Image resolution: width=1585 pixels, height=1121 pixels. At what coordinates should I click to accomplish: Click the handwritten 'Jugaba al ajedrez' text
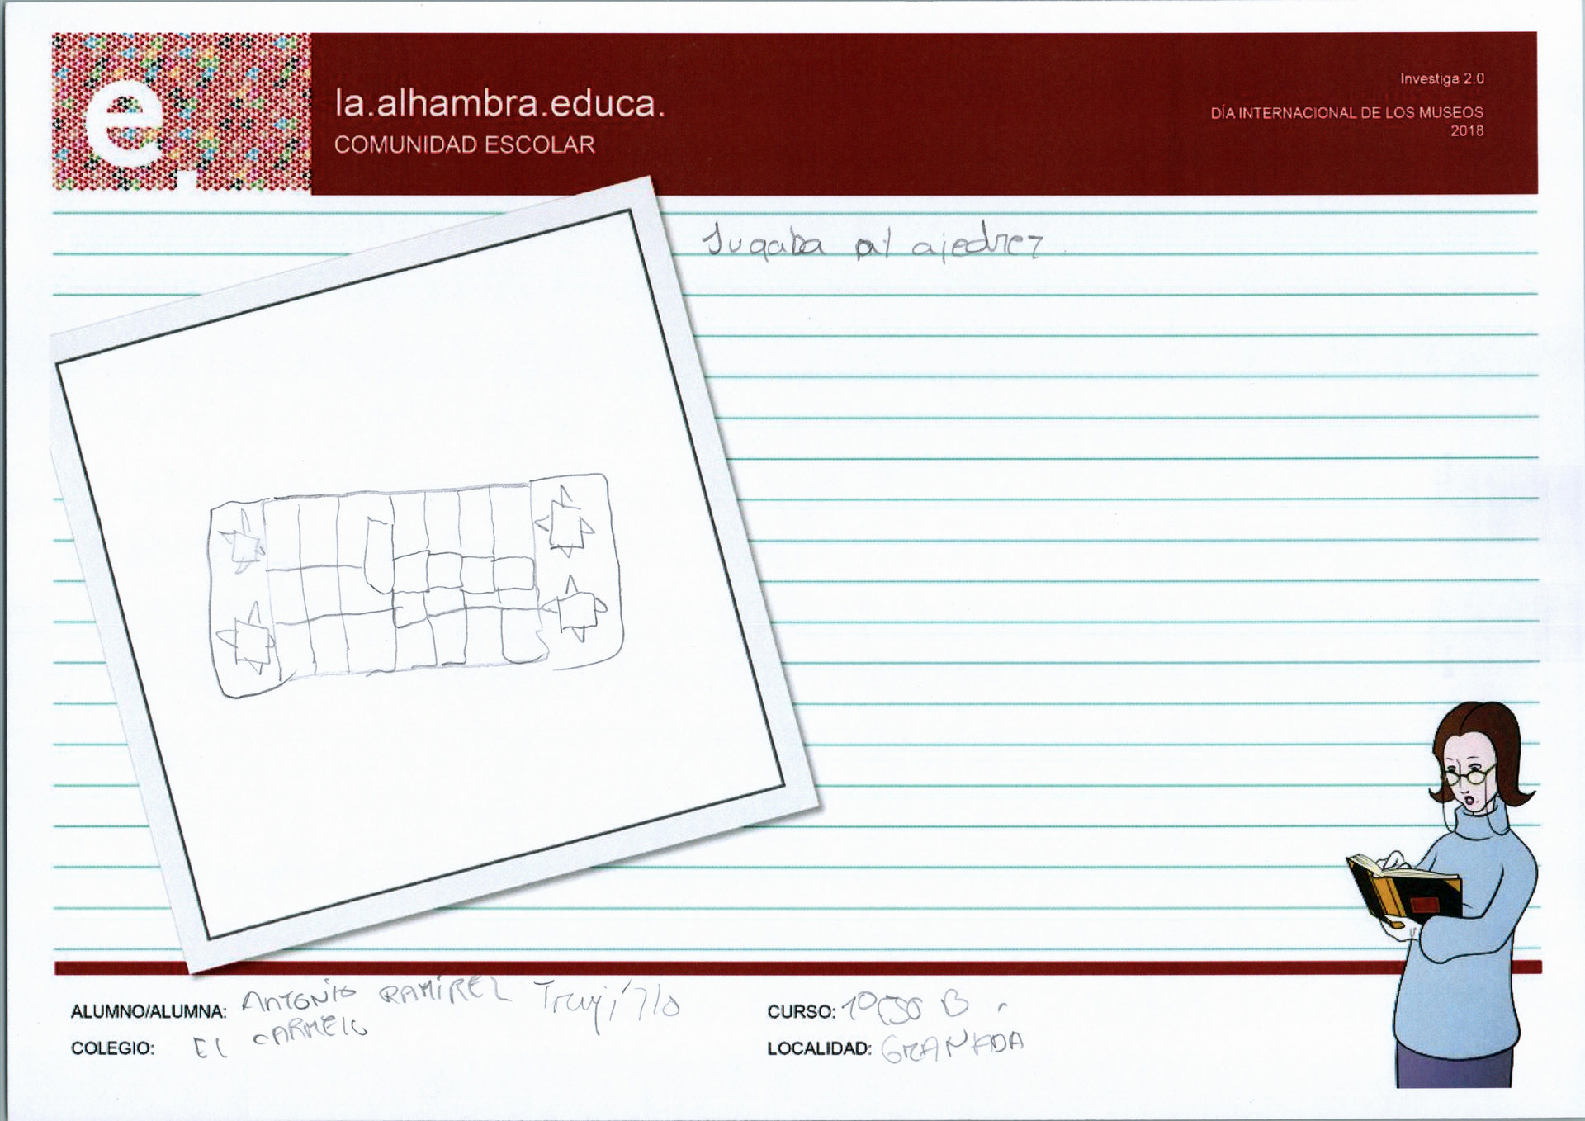pyautogui.click(x=872, y=244)
